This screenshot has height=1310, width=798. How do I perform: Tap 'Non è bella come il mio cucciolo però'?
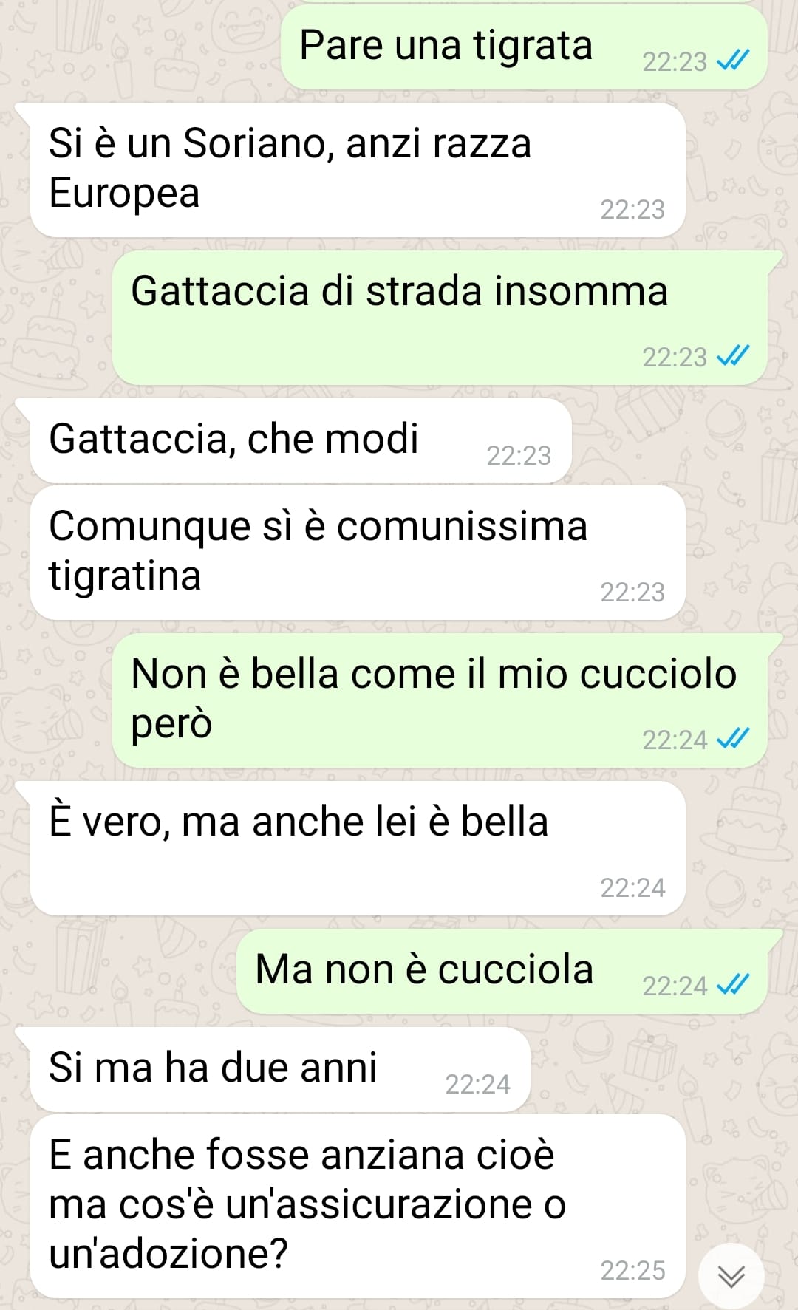(440, 700)
